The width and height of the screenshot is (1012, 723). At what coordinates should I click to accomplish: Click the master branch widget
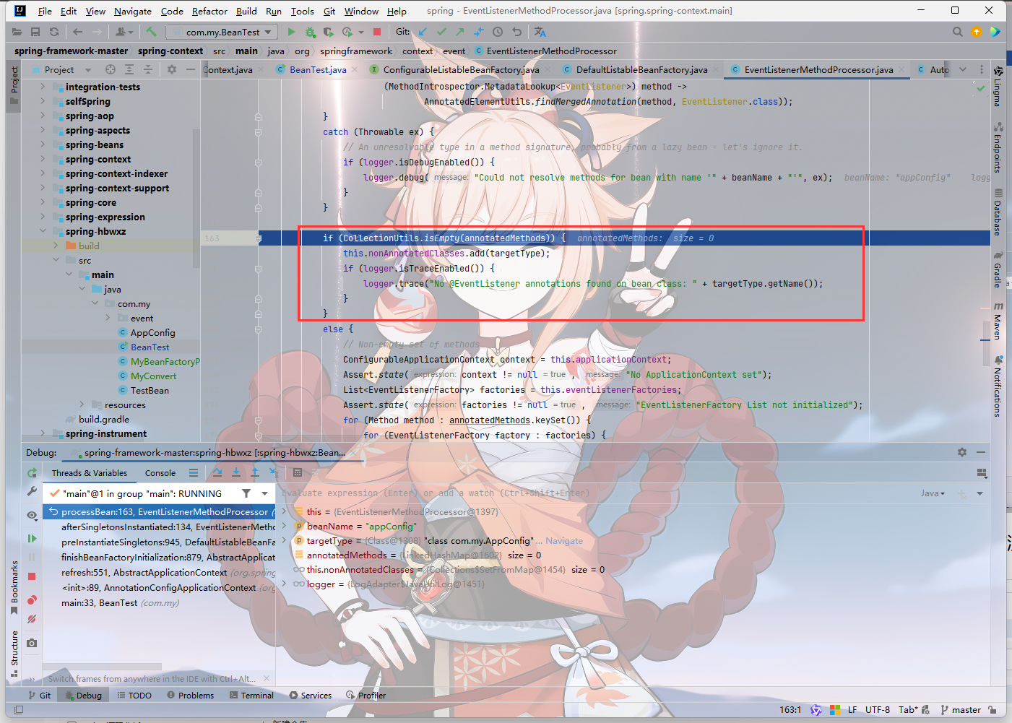[x=961, y=709]
